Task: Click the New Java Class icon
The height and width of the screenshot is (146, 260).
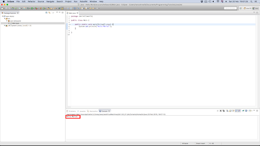Action: pyautogui.click(x=44, y=8)
